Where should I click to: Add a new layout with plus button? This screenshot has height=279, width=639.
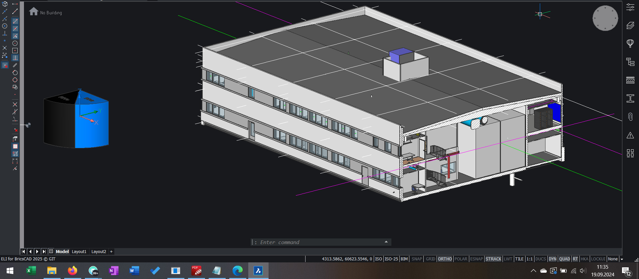coord(111,251)
